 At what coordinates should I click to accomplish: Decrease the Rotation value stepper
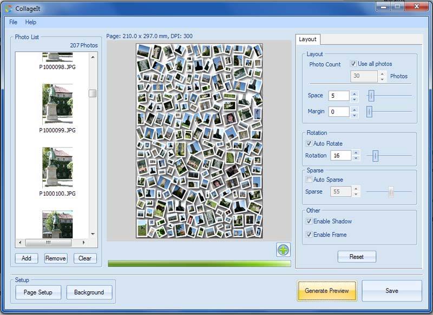point(356,158)
